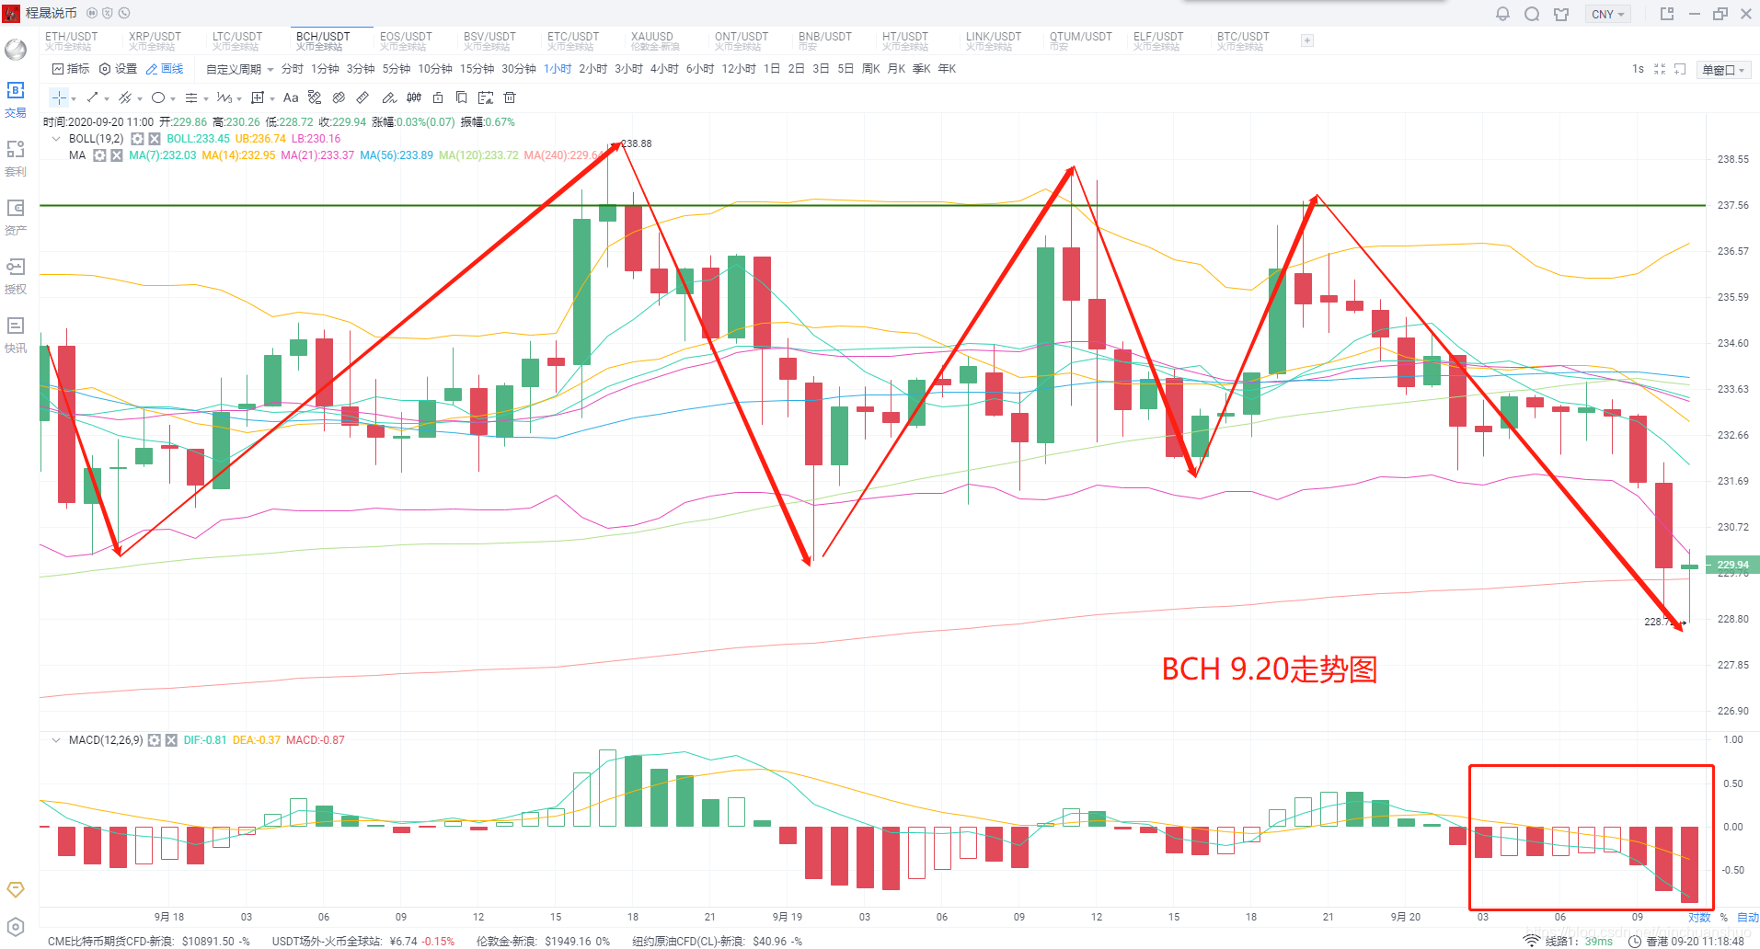
Task: Click the 1s refresh interval button
Action: (1638, 69)
